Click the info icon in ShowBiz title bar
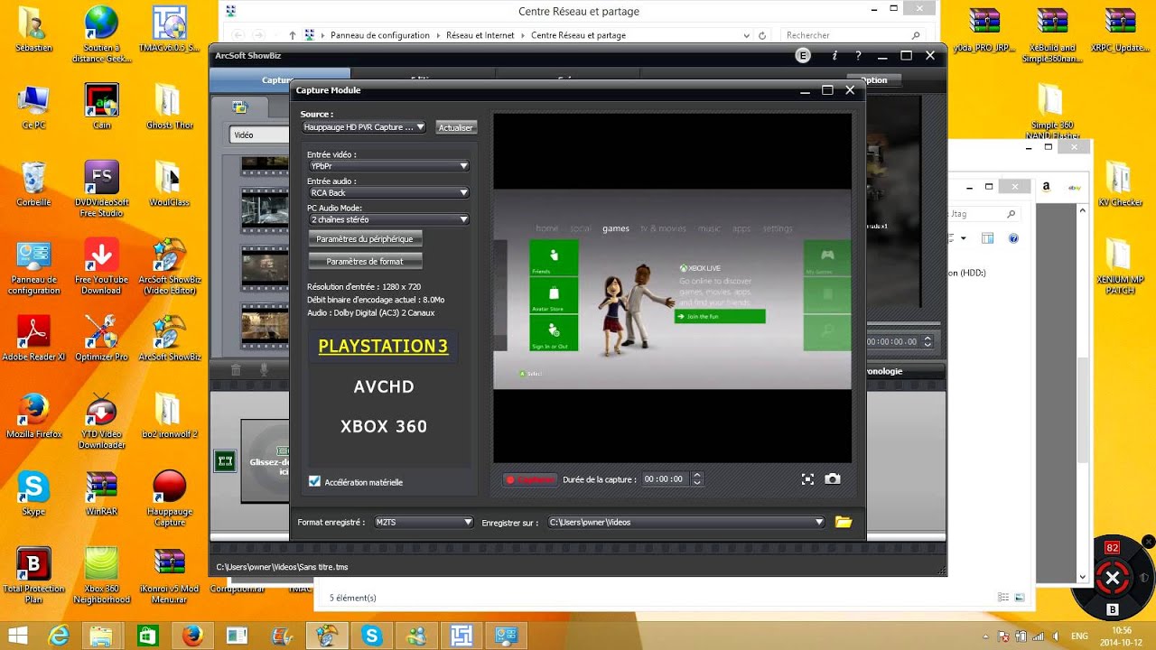This screenshot has width=1156, height=650. pyautogui.click(x=834, y=56)
